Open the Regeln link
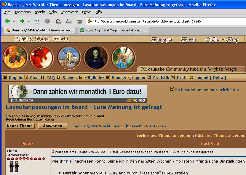Screen dimensions: 246x175 coord(15,78)
